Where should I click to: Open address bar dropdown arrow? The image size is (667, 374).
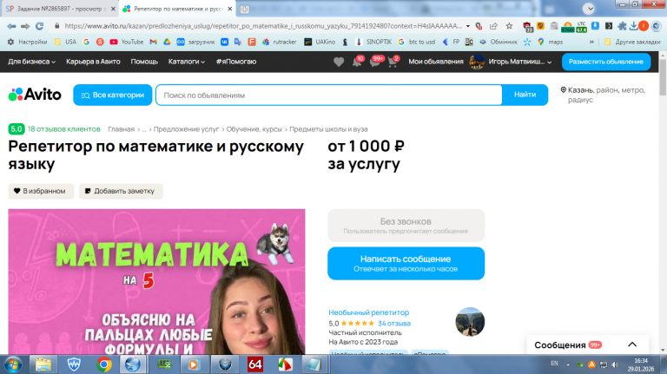click(468, 26)
